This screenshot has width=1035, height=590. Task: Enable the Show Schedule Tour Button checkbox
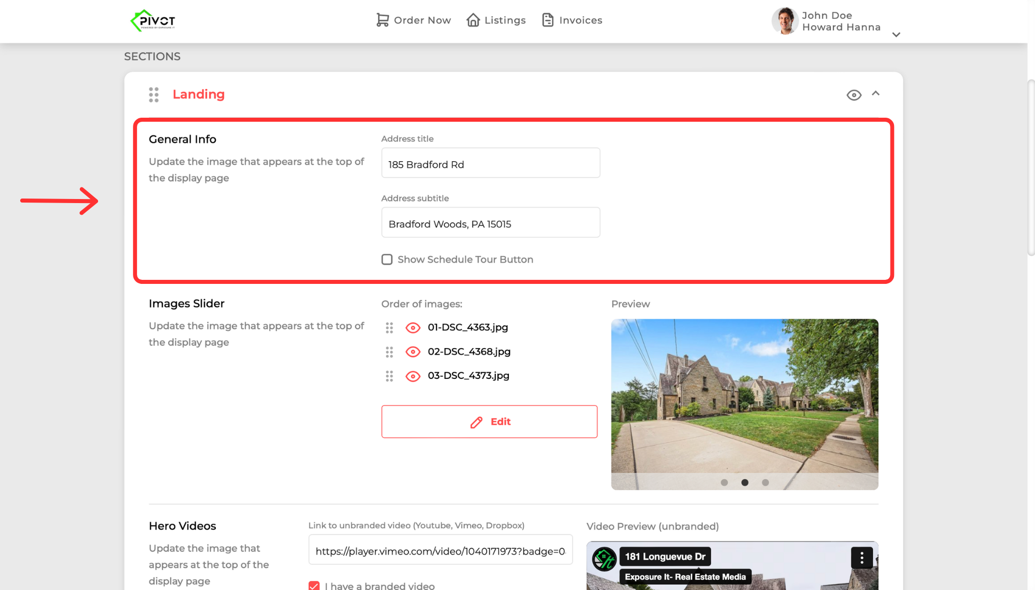pyautogui.click(x=387, y=260)
